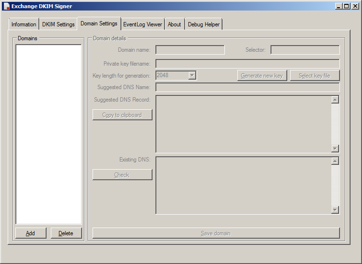Image resolution: width=362 pixels, height=264 pixels.
Task: Switch to the Debug Helper tab
Action: (204, 24)
